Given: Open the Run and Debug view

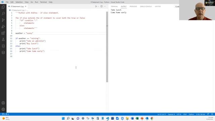Looking at the screenshot, I should click(3, 27).
